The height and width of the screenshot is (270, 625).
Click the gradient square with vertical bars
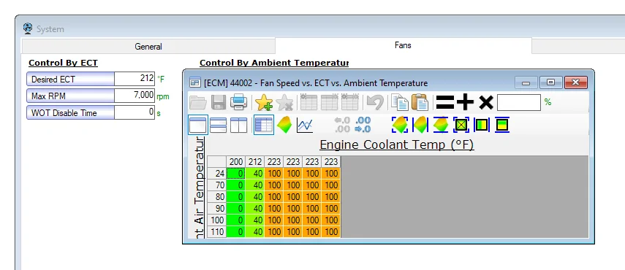(x=482, y=125)
